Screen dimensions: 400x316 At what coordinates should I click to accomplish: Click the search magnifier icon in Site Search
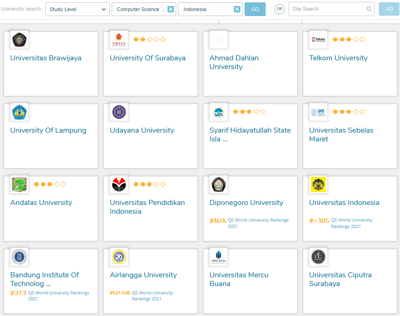tap(369, 9)
